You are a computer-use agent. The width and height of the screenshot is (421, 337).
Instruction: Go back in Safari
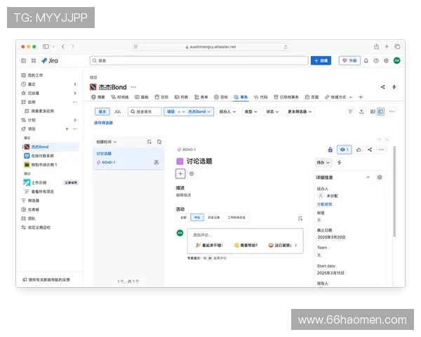pos(63,46)
